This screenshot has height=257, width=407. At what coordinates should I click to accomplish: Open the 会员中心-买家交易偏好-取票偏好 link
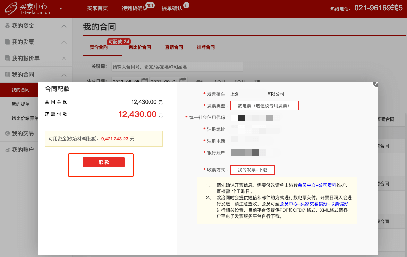click(x=314, y=204)
